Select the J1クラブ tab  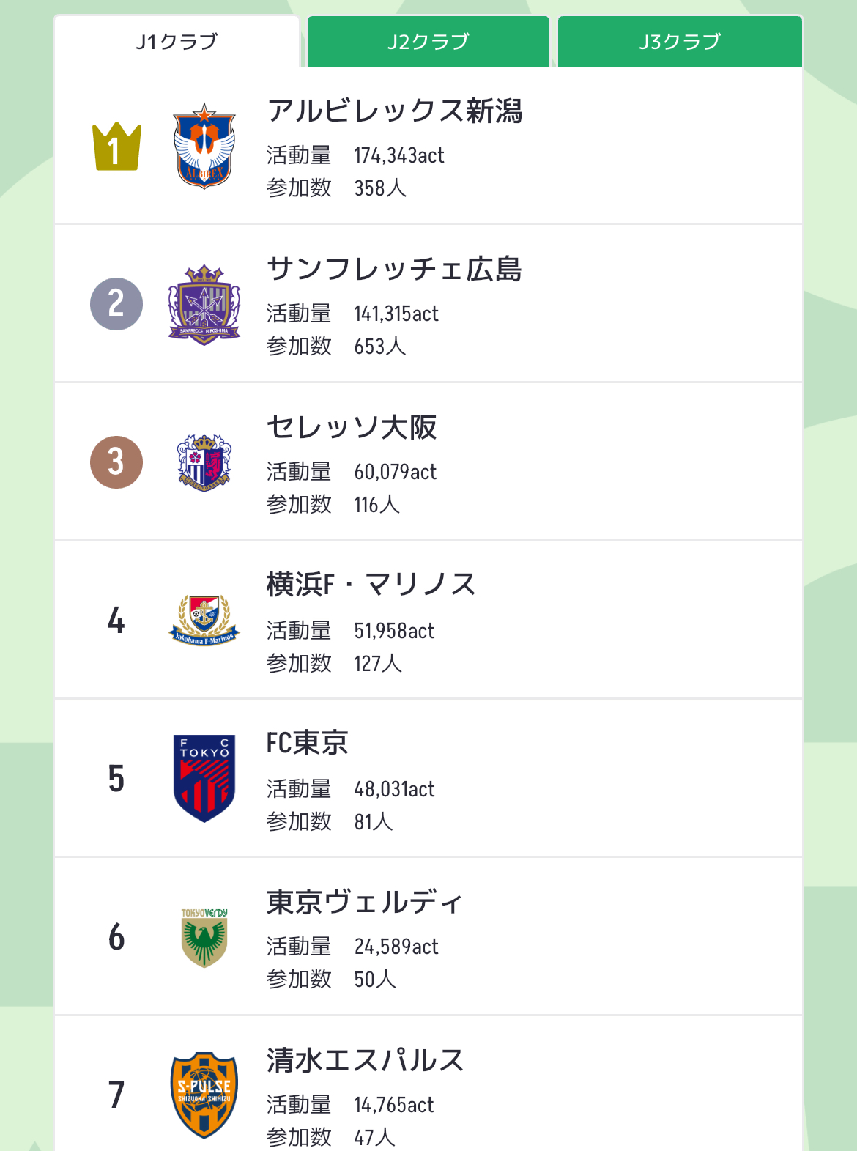click(x=177, y=42)
